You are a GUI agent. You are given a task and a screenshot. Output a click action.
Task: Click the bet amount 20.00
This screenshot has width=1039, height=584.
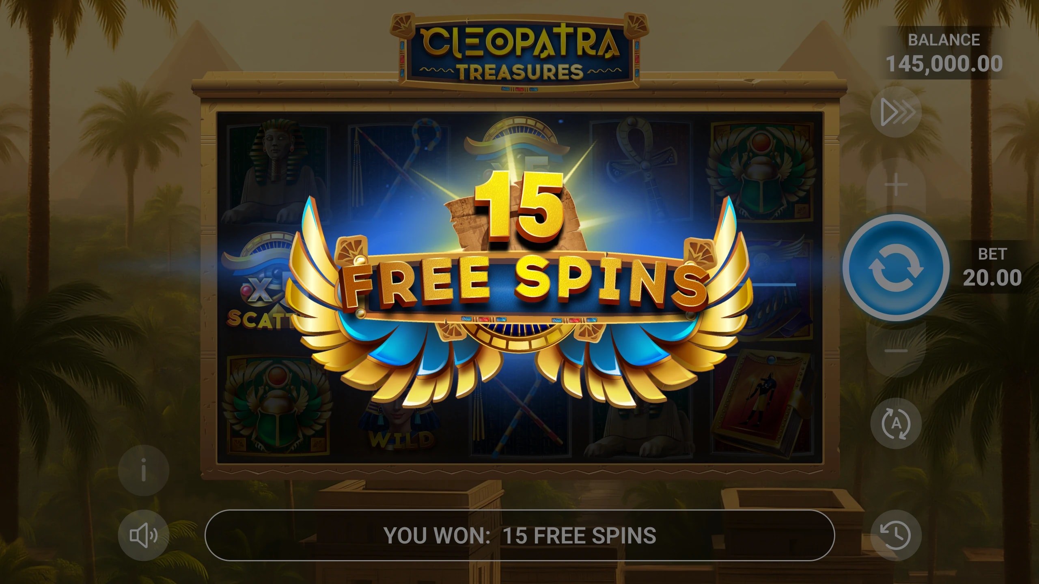992,278
